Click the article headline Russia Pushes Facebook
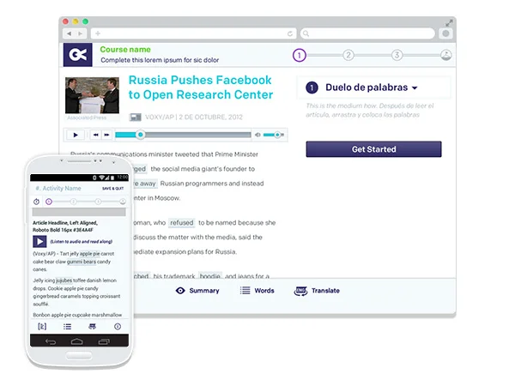 [201, 87]
